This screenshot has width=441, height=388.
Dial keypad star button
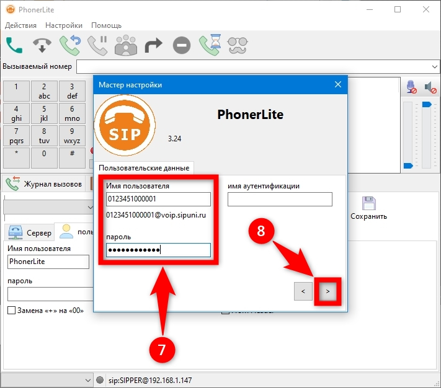click(x=16, y=158)
